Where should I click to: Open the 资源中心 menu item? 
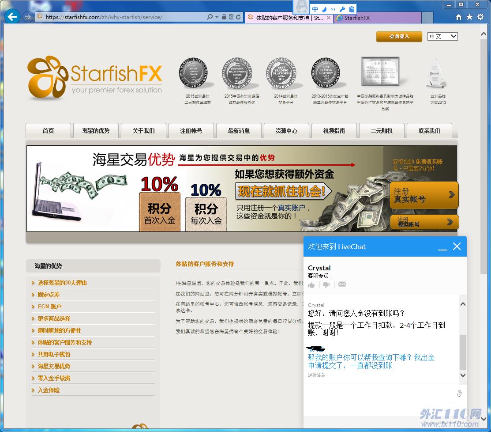click(286, 131)
